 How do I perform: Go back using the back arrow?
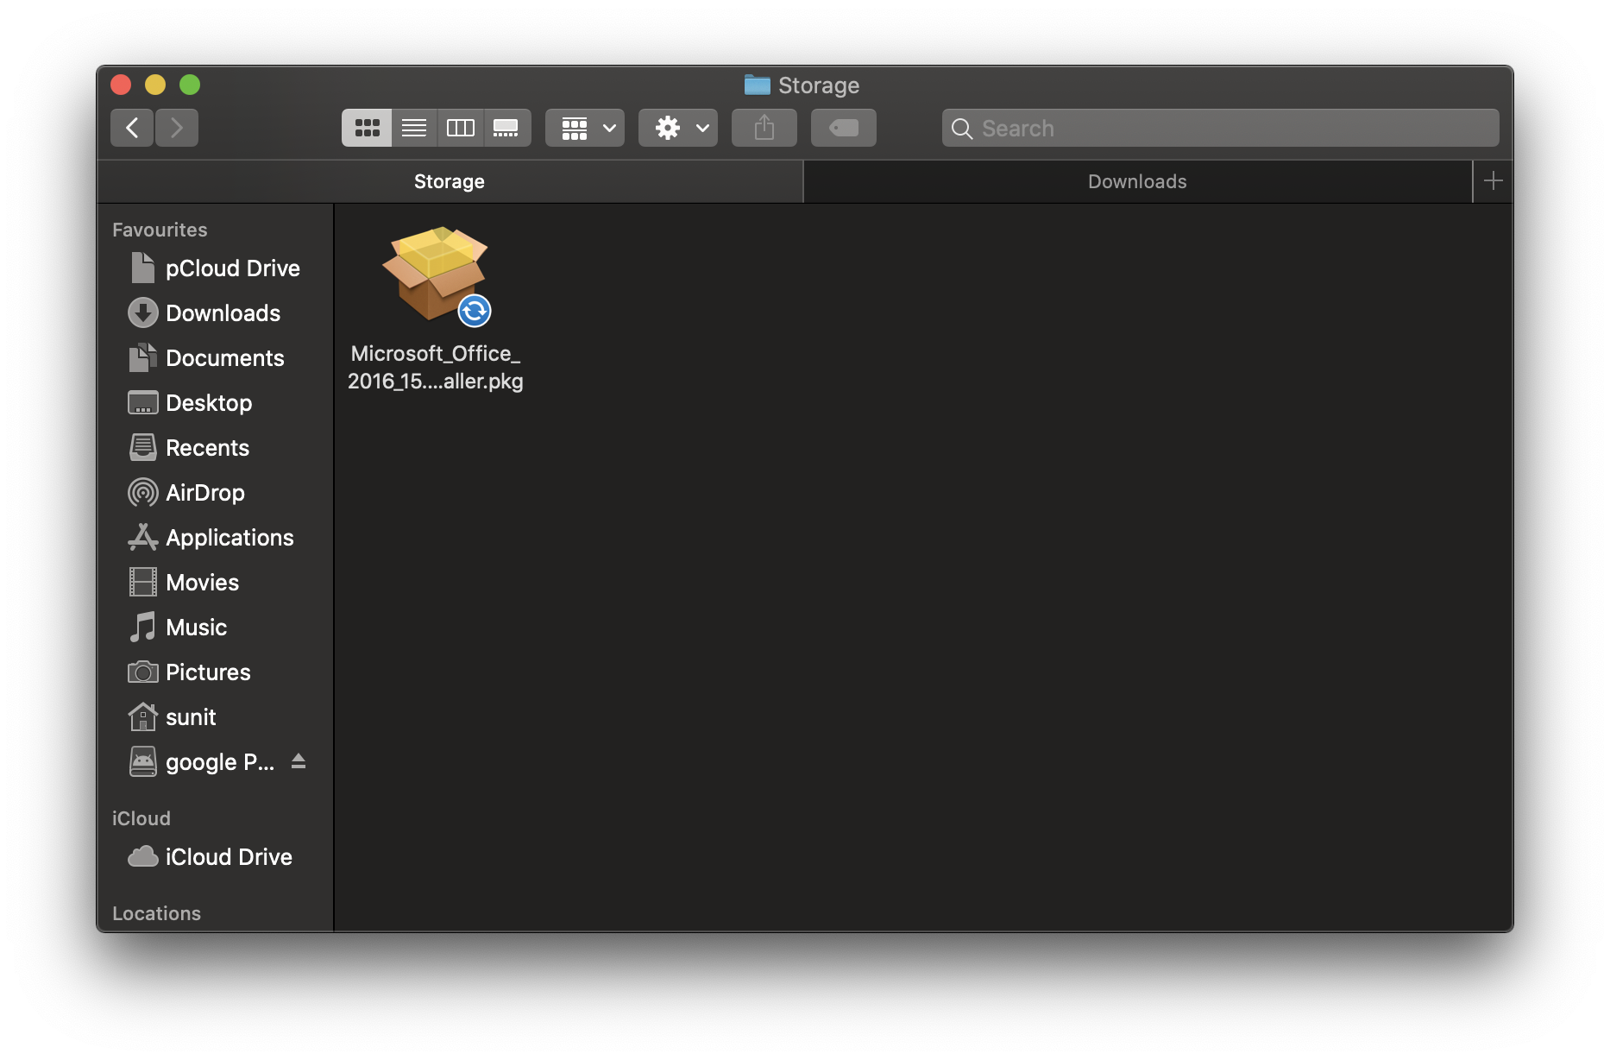[131, 127]
